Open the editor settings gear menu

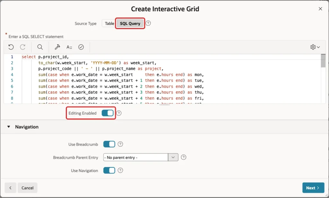pyautogui.click(x=315, y=47)
